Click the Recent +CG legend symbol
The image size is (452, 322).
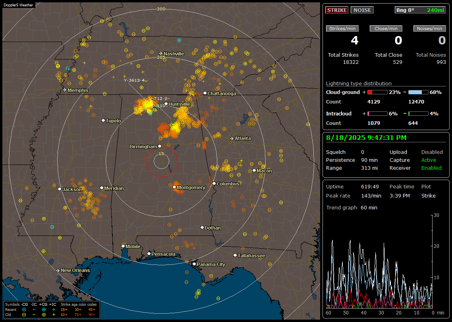pyautogui.click(x=44, y=310)
